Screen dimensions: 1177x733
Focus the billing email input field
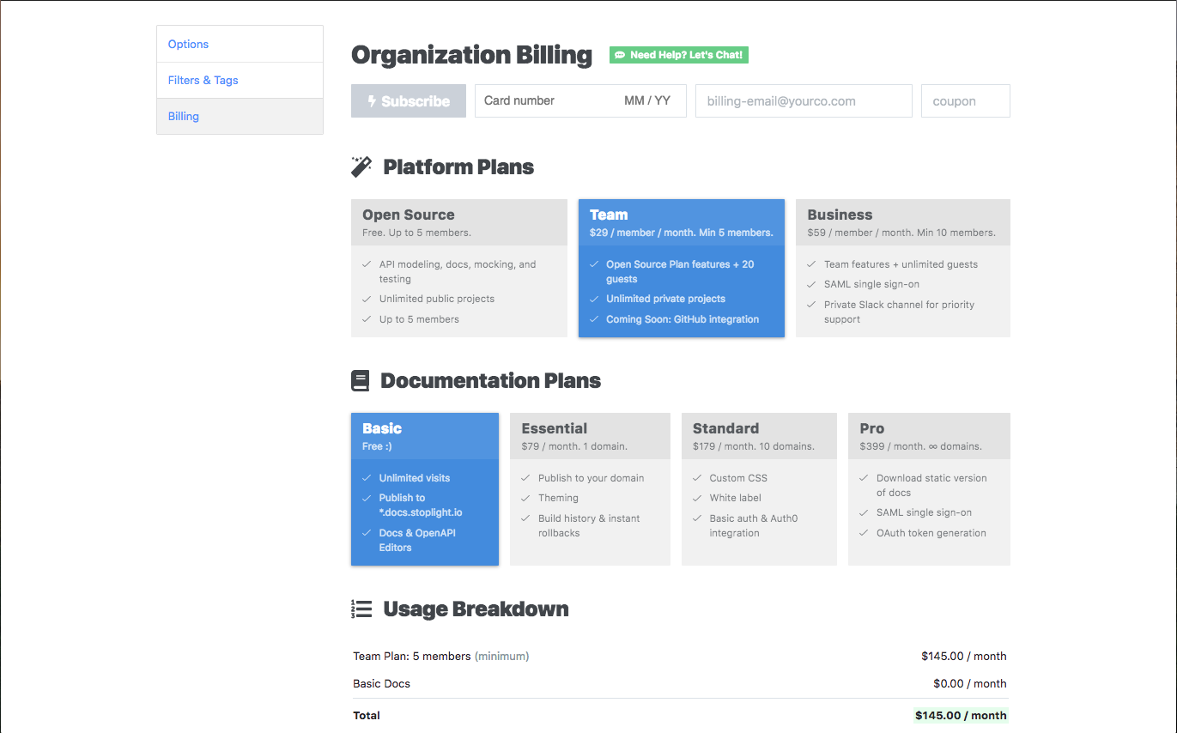804,101
